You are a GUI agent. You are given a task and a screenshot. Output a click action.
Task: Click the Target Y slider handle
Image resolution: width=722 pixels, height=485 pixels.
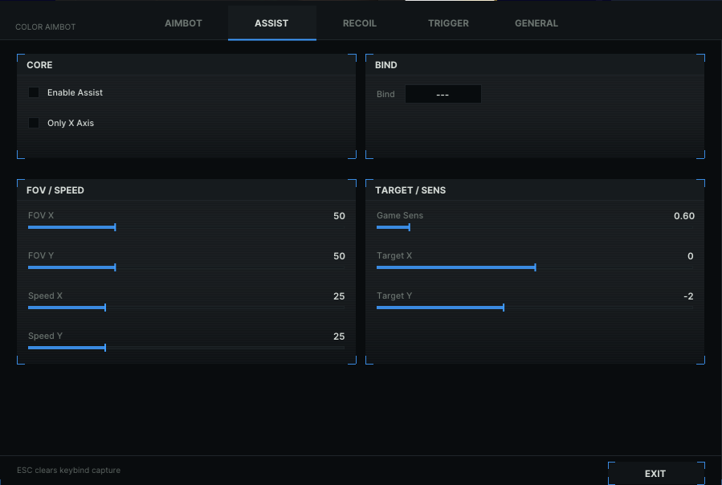click(x=504, y=308)
